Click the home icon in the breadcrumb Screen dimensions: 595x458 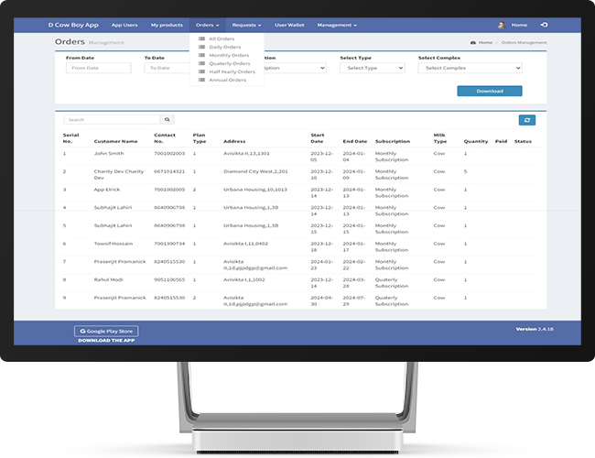472,42
